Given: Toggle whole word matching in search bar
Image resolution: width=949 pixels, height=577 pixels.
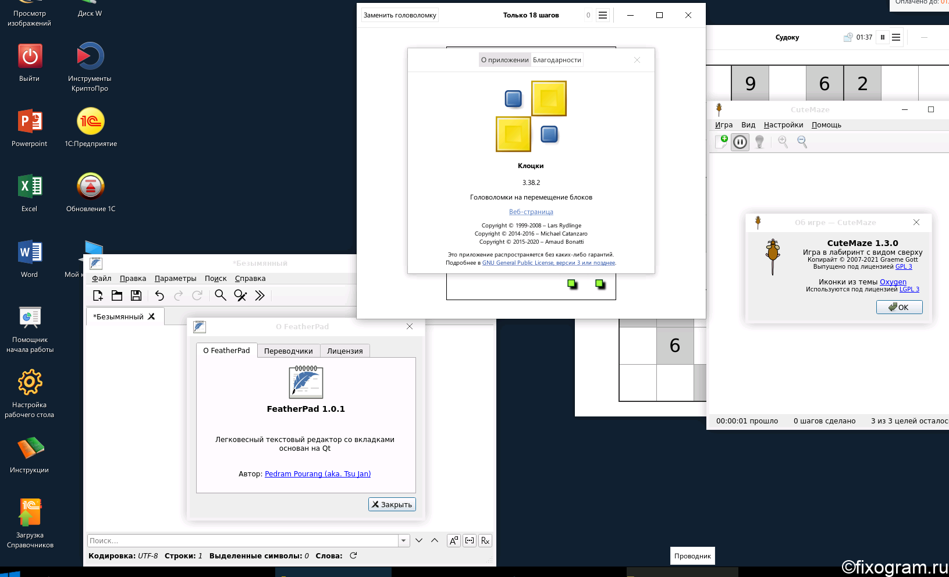Looking at the screenshot, I should pyautogui.click(x=470, y=540).
